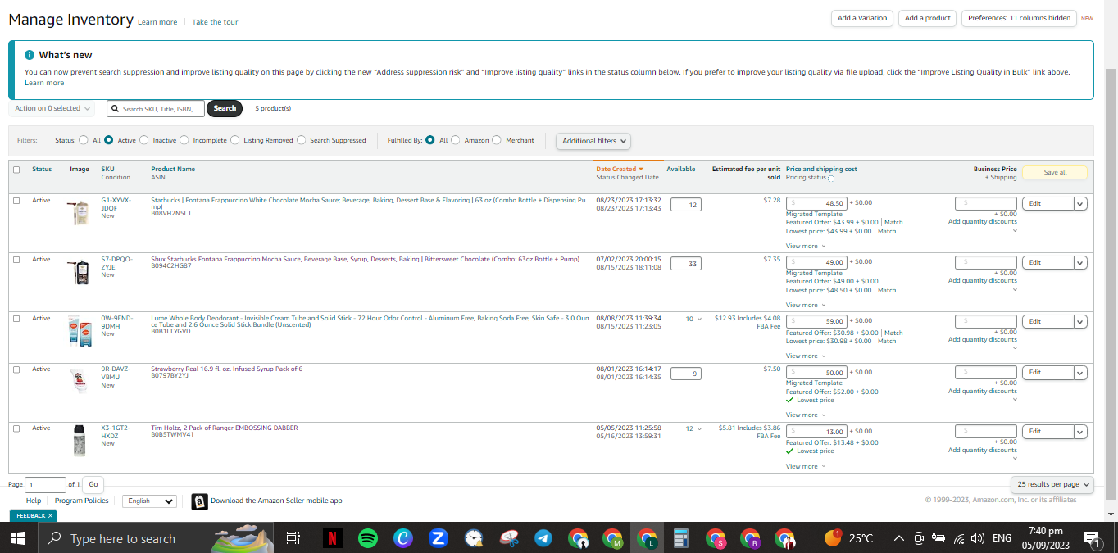Click the available quantity field showing 33
Image resolution: width=1118 pixels, height=553 pixels.
[687, 264]
